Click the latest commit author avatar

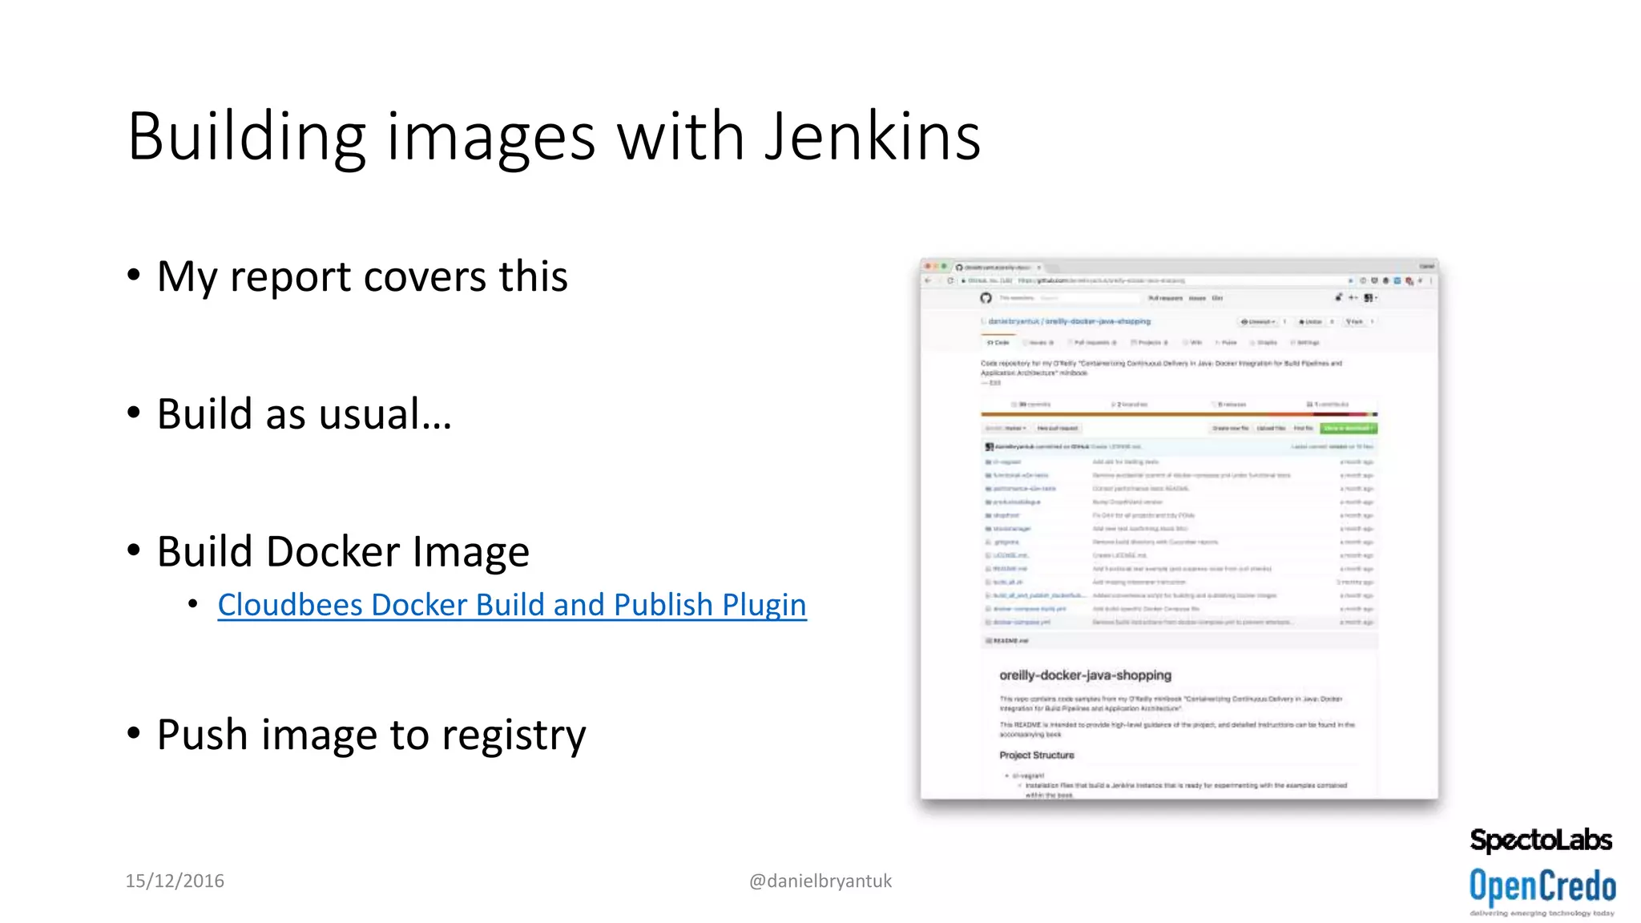pyautogui.click(x=989, y=446)
